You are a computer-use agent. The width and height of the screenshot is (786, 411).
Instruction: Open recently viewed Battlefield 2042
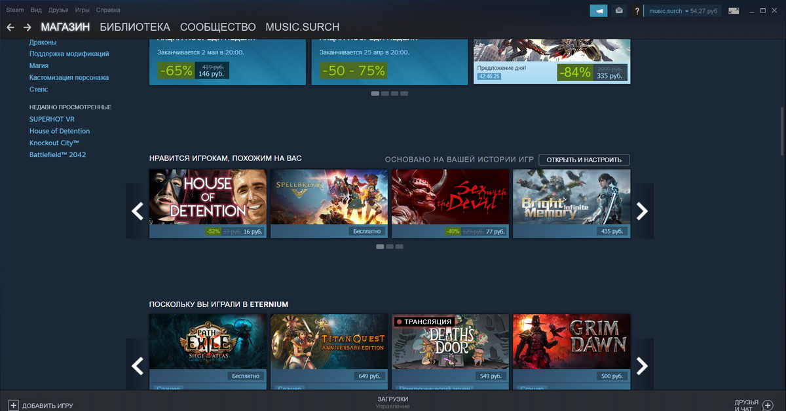coord(58,154)
